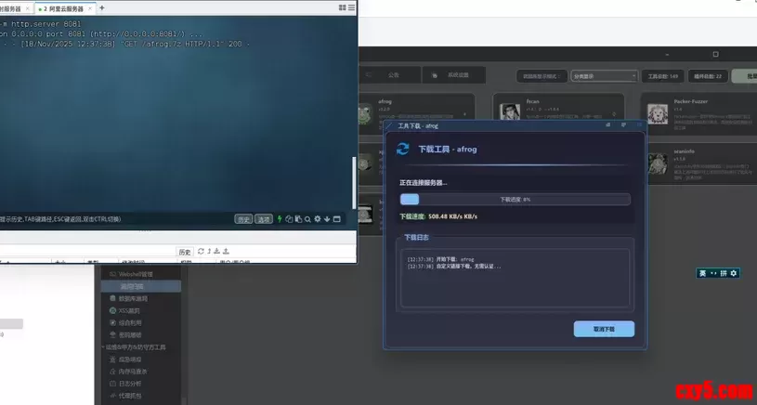
Task: Click the grid layout icon at terminal top right
Action: click(345, 7)
